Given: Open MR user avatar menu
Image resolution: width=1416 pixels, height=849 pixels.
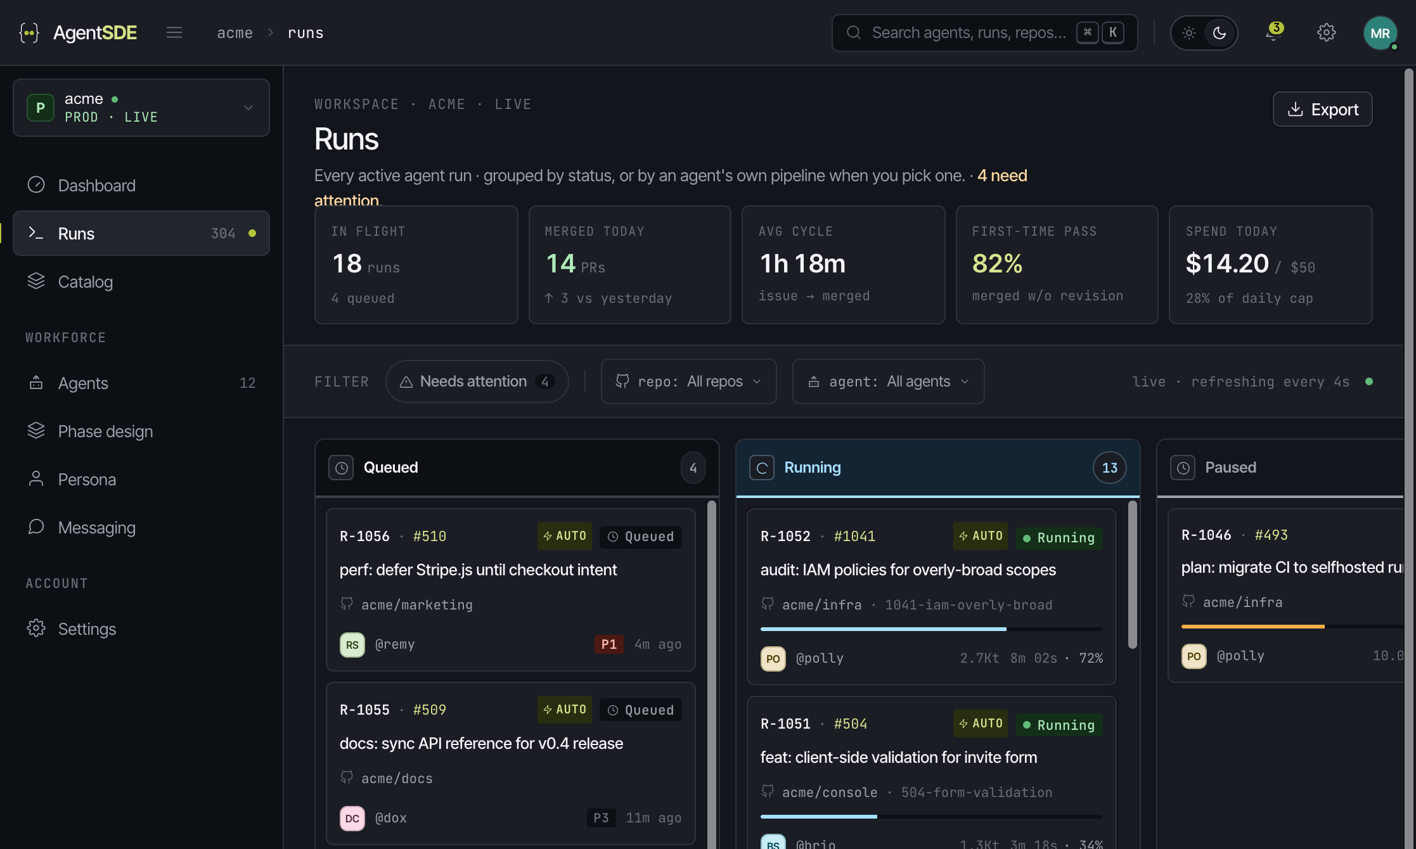Looking at the screenshot, I should point(1380,32).
